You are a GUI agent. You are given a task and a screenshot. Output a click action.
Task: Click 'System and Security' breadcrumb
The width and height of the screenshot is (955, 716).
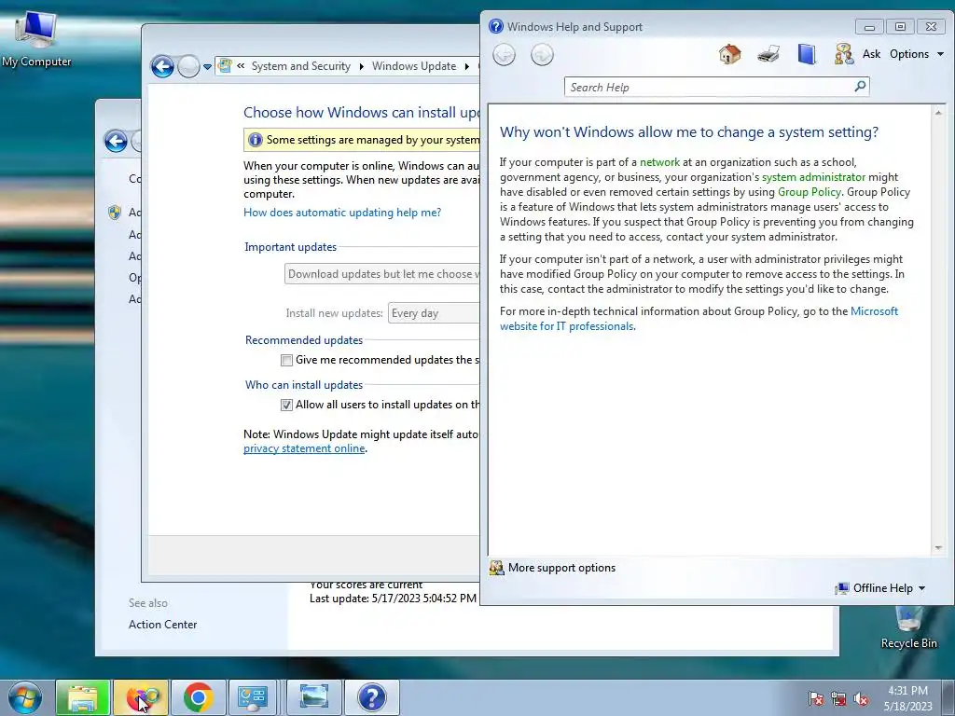pyautogui.click(x=301, y=66)
